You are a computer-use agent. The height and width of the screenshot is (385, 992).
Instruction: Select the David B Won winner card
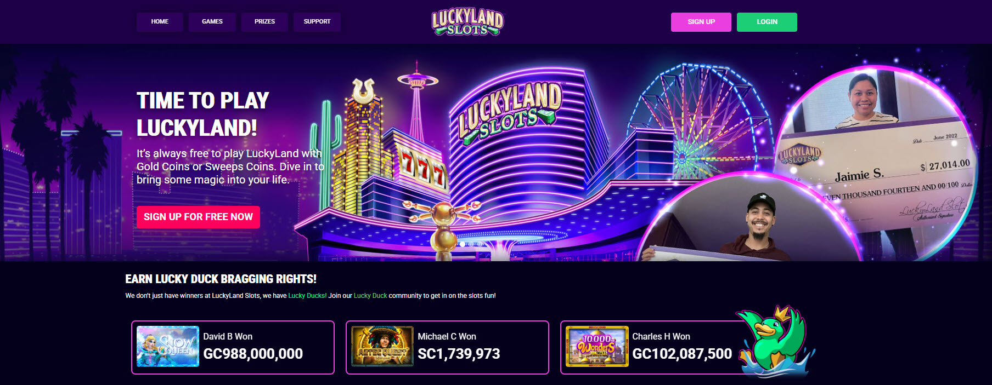(233, 347)
